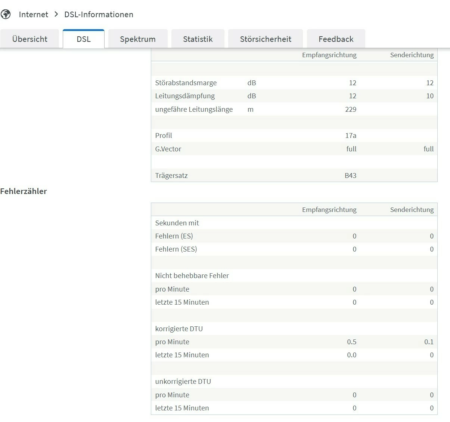Click the Fehlern (SES) row label
This screenshot has height=422, width=450.
point(176,249)
